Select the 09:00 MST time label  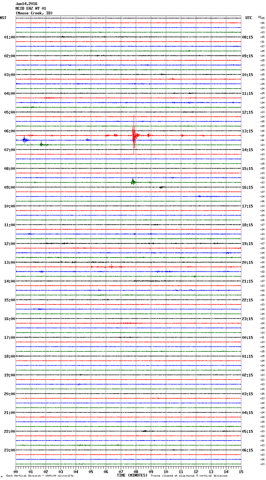10,187
